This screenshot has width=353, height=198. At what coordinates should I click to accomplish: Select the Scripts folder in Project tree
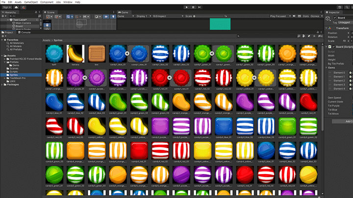click(x=14, y=71)
